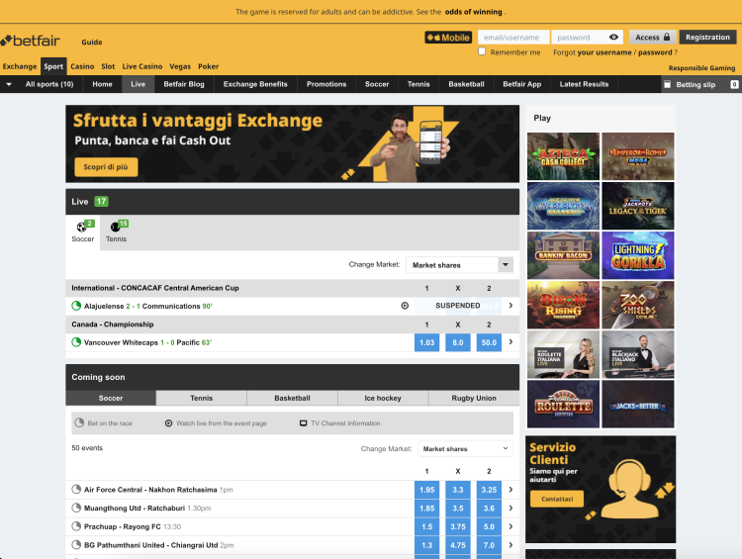Open Exchange Benefits menu item
This screenshot has width=742, height=559.
tap(255, 84)
